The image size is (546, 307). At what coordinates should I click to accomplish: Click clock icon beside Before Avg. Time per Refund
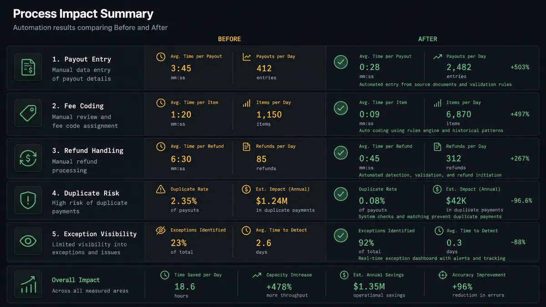[161, 146]
